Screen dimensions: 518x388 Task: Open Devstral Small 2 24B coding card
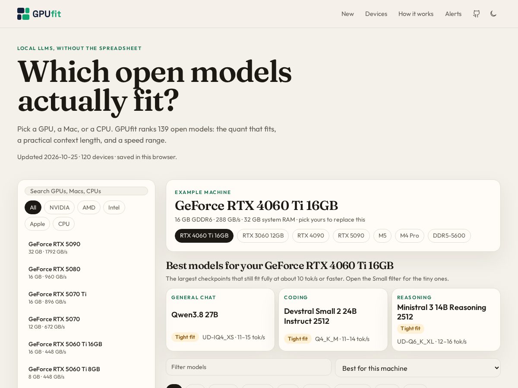tap(333, 319)
